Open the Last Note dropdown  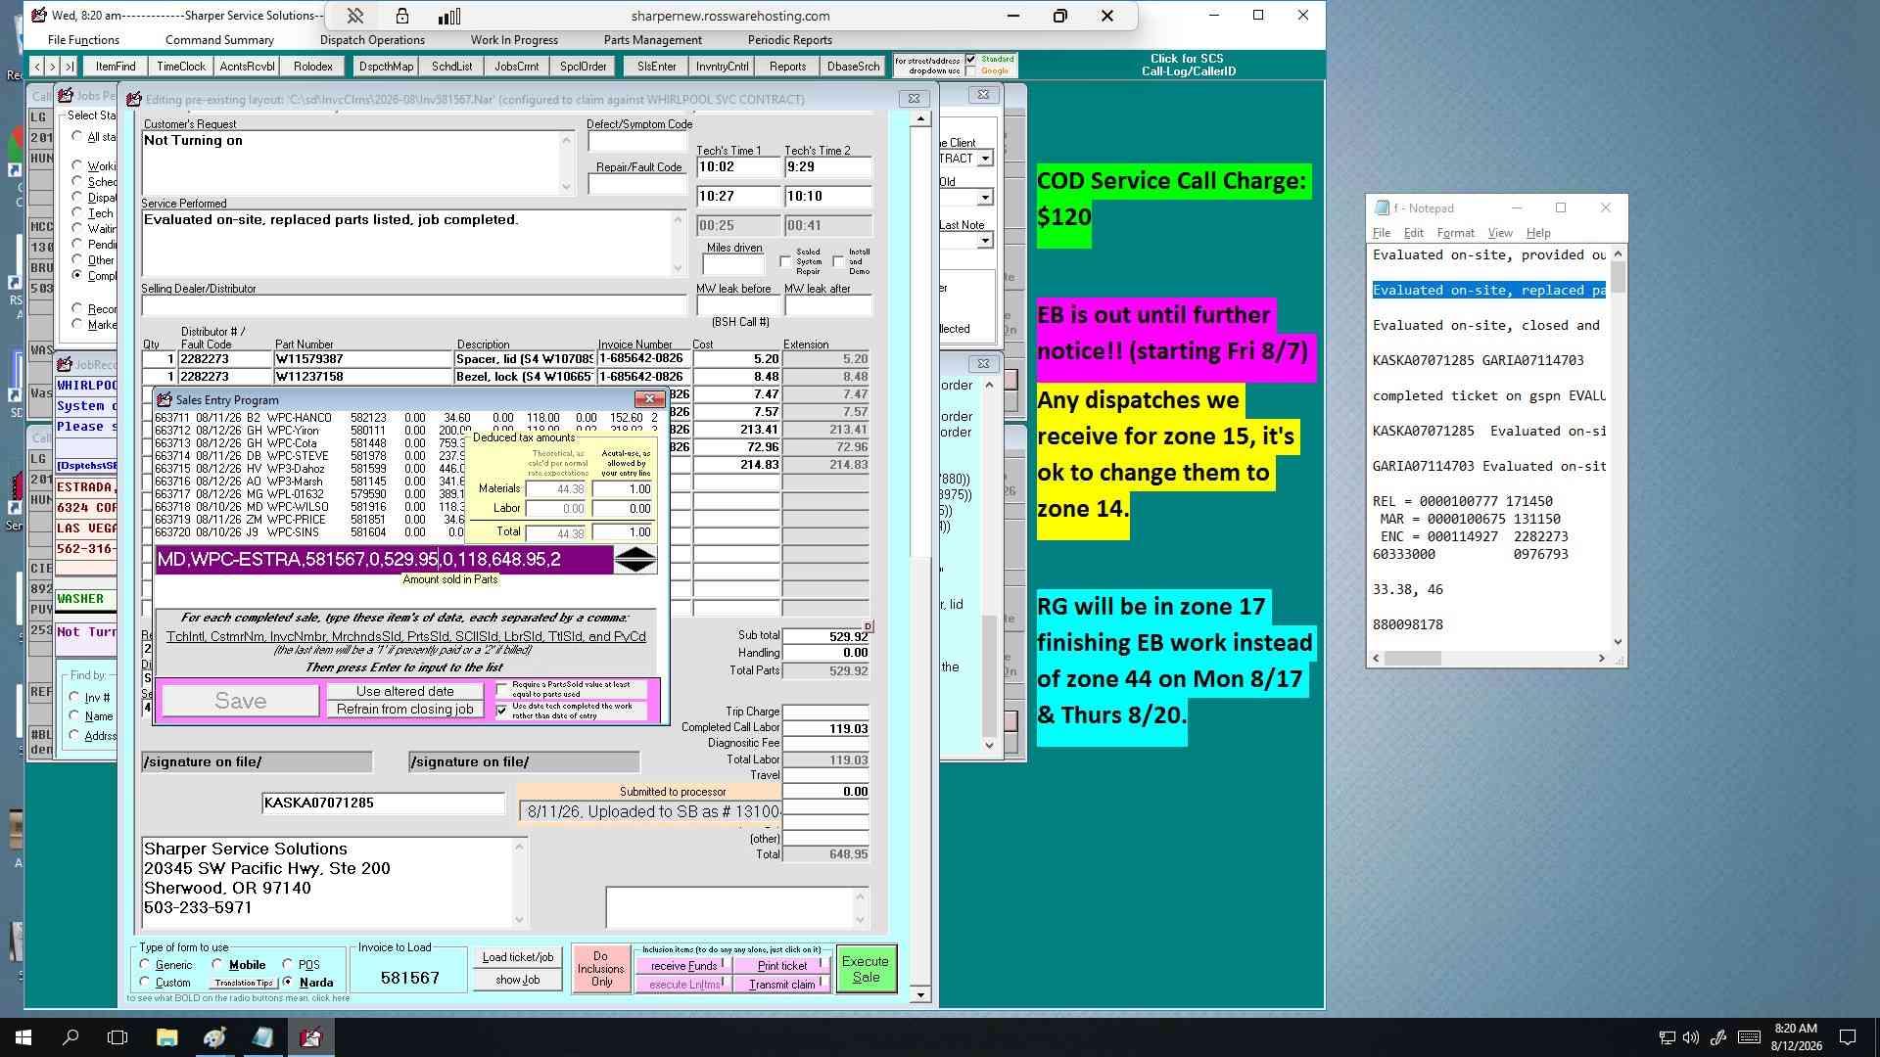click(x=985, y=241)
